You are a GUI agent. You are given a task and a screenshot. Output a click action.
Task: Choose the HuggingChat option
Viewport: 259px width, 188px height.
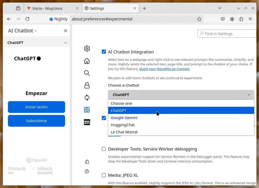coord(123,125)
